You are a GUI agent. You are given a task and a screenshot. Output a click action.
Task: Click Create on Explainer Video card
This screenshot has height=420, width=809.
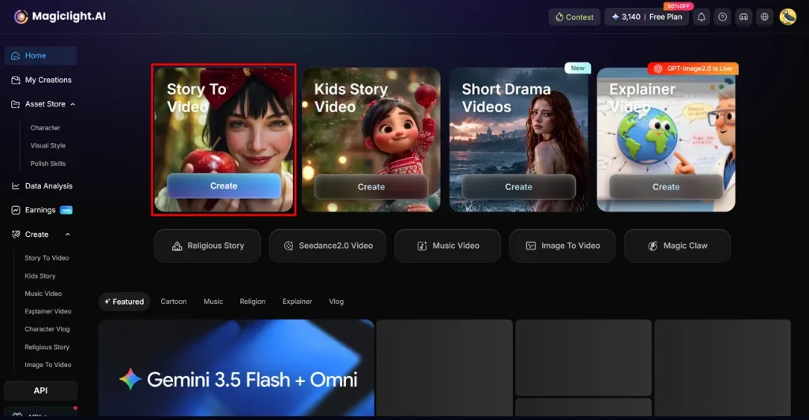coord(666,187)
